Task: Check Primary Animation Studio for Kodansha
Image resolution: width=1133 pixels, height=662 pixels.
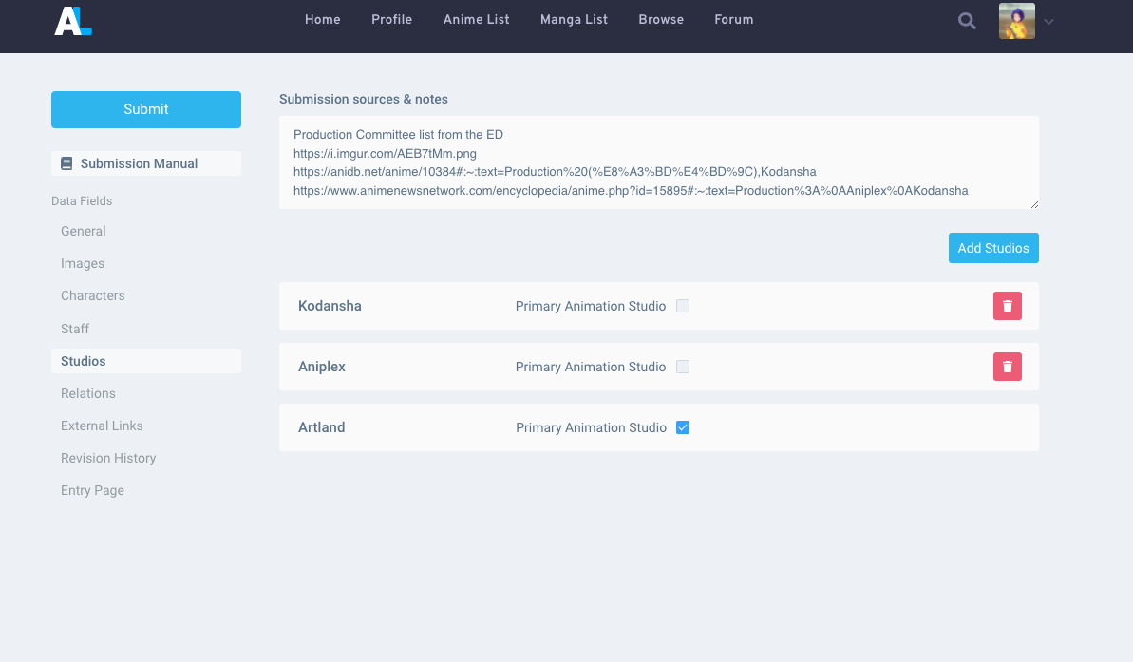Action: 683,306
